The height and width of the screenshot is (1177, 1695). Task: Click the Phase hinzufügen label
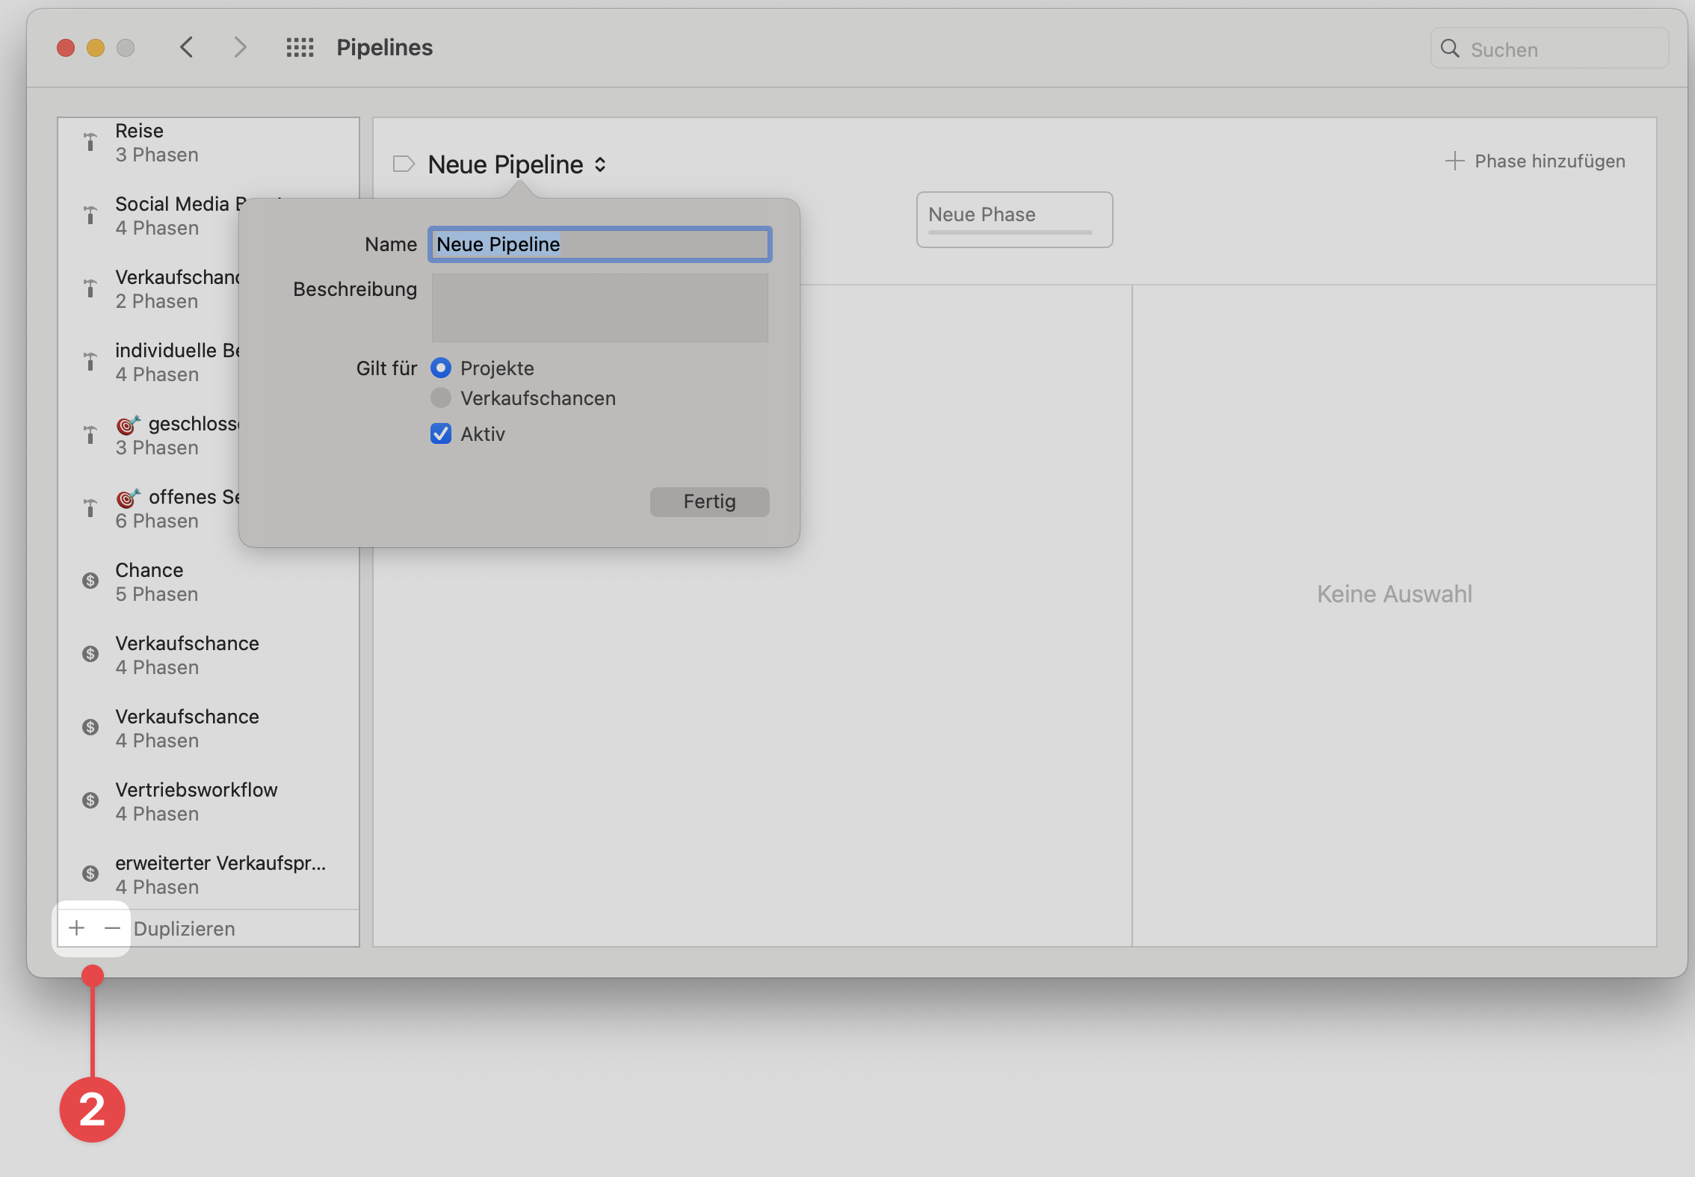[x=1550, y=161]
